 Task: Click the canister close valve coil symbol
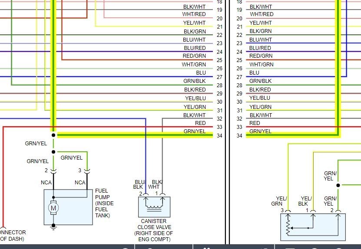point(154,204)
